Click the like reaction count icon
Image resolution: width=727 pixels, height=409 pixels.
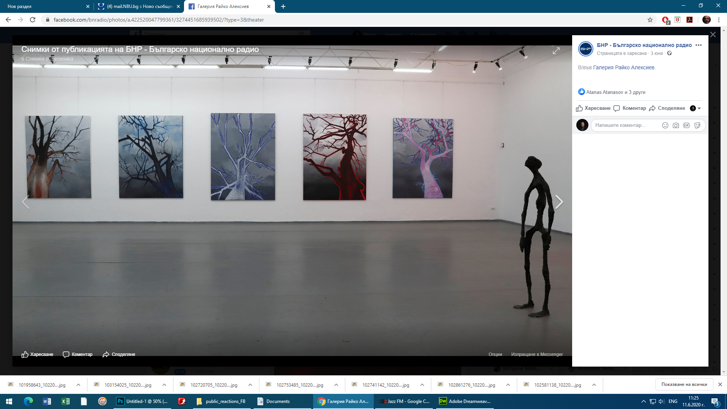tap(582, 92)
